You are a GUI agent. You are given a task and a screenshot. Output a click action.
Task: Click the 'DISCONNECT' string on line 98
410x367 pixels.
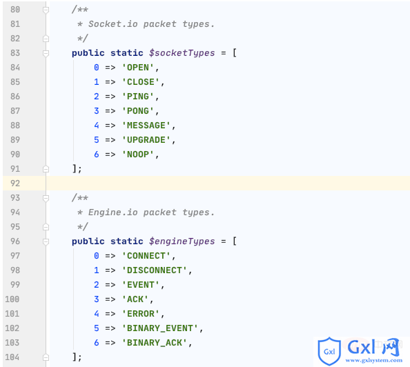155,270
